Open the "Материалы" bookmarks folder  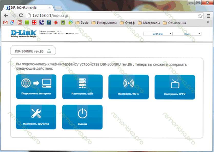tap(149, 23)
